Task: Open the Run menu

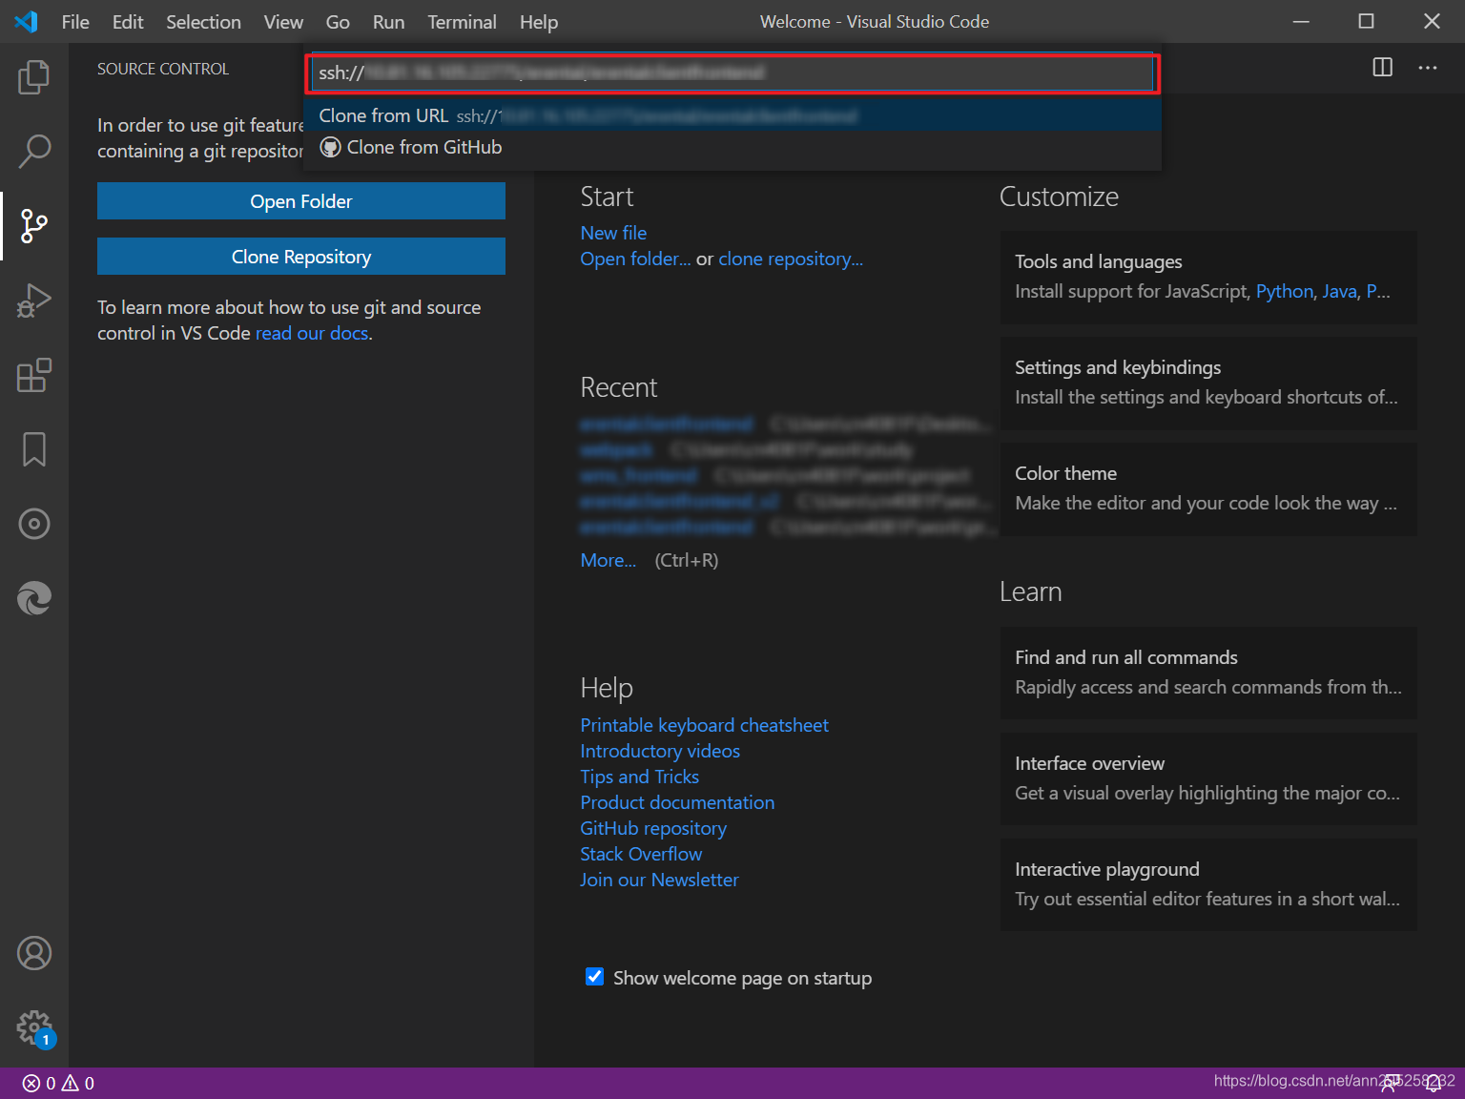Action: tap(388, 21)
